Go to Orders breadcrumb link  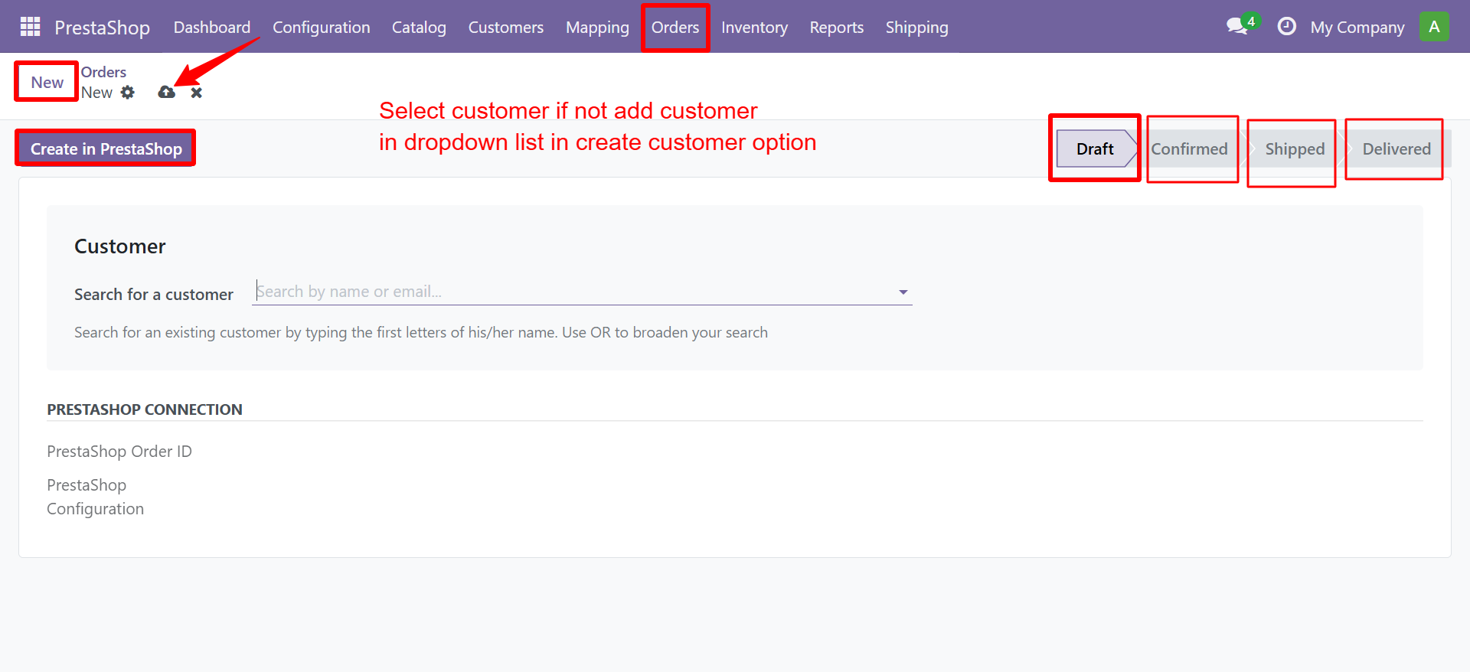click(x=103, y=72)
